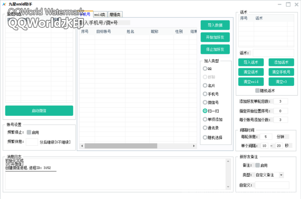Click the 九星wxid助手 app icon in title bar
301x199 pixels.
coord(5,4)
